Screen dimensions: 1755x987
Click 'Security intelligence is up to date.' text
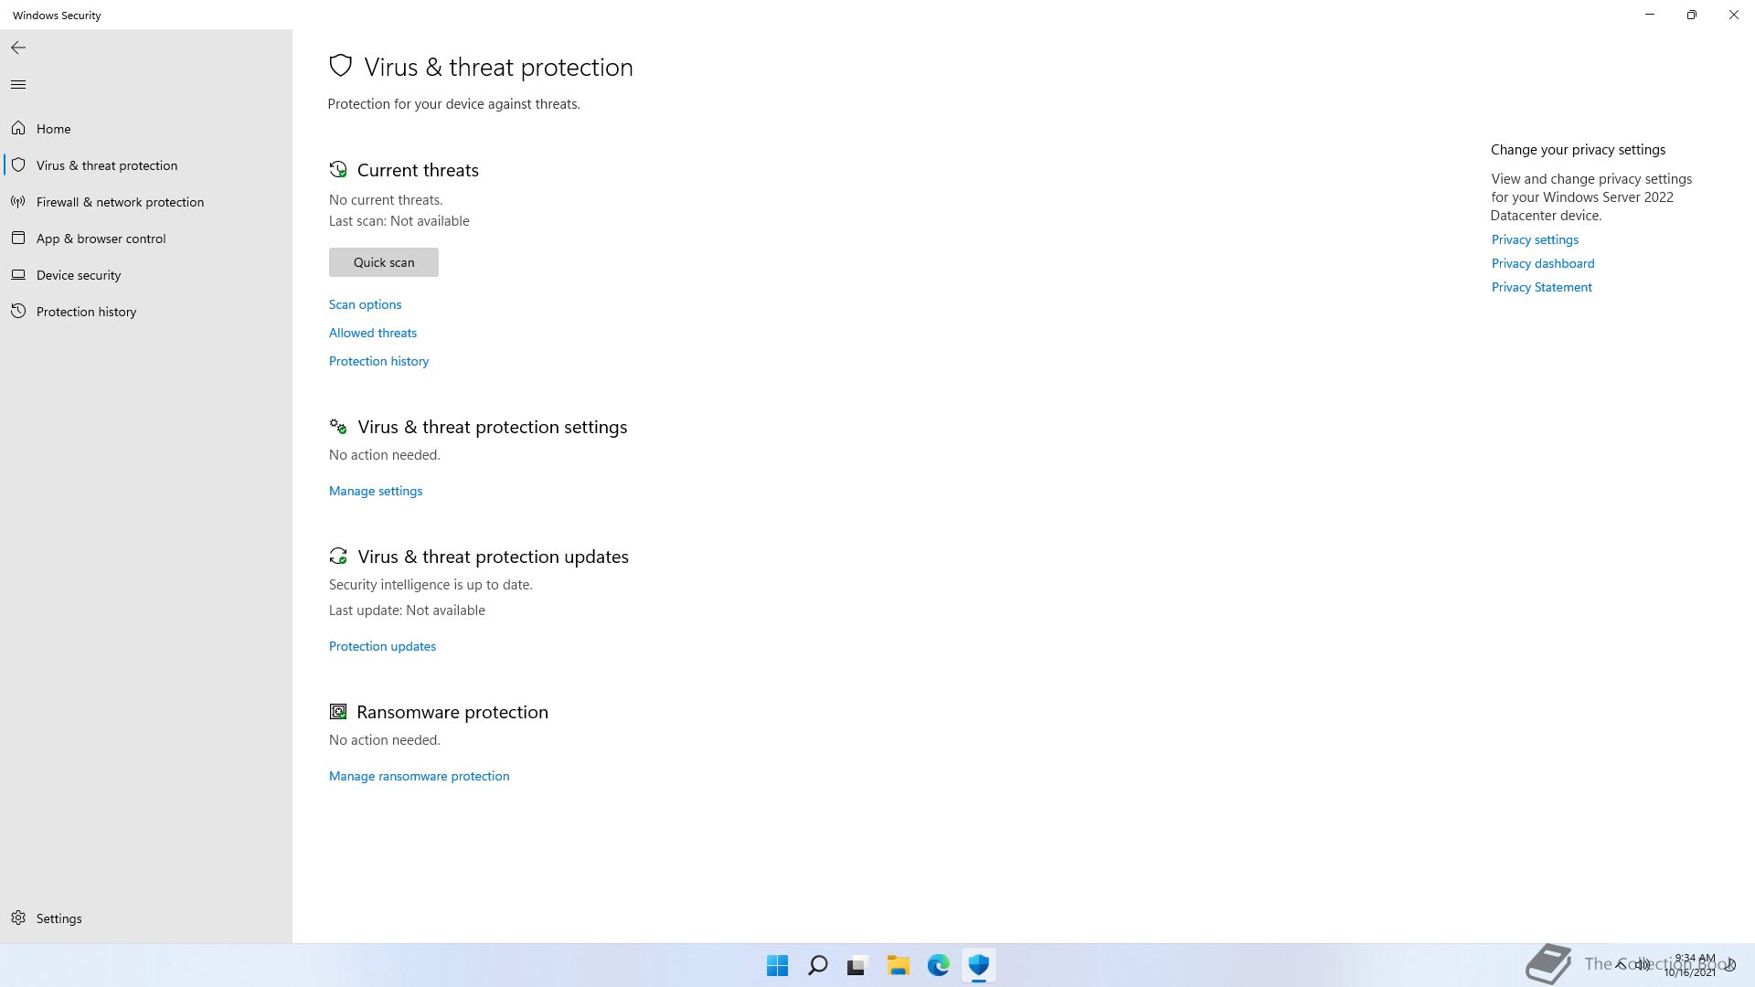pyautogui.click(x=431, y=585)
